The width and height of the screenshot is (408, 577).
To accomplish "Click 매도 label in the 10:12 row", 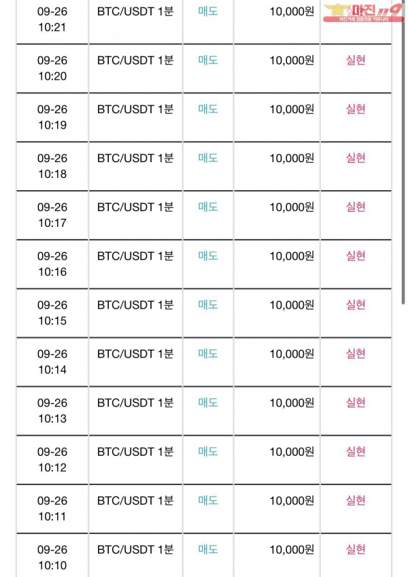I will pos(208,452).
